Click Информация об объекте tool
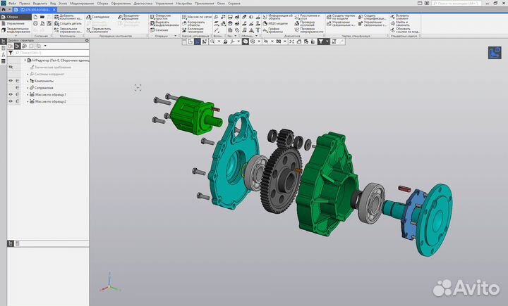This screenshot has width=508, height=306. 278,17
